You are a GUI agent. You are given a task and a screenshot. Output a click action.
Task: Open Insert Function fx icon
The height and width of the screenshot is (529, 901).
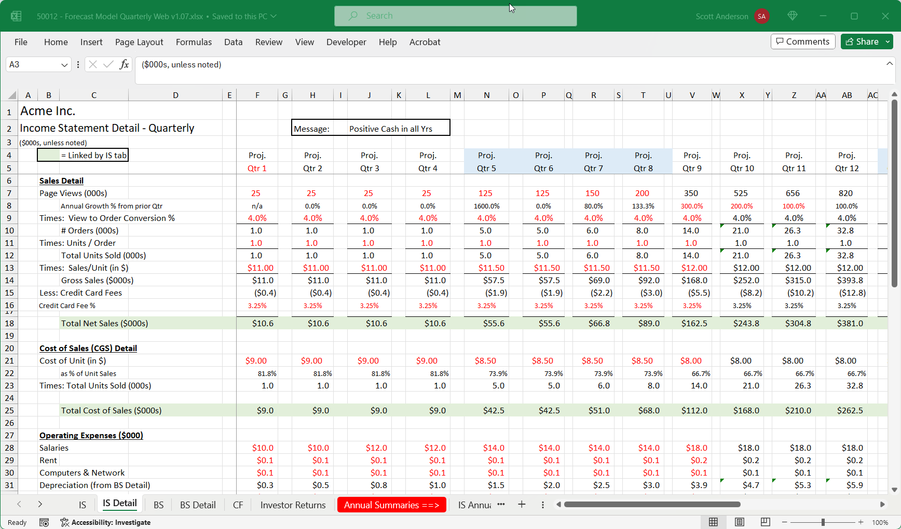click(x=124, y=64)
